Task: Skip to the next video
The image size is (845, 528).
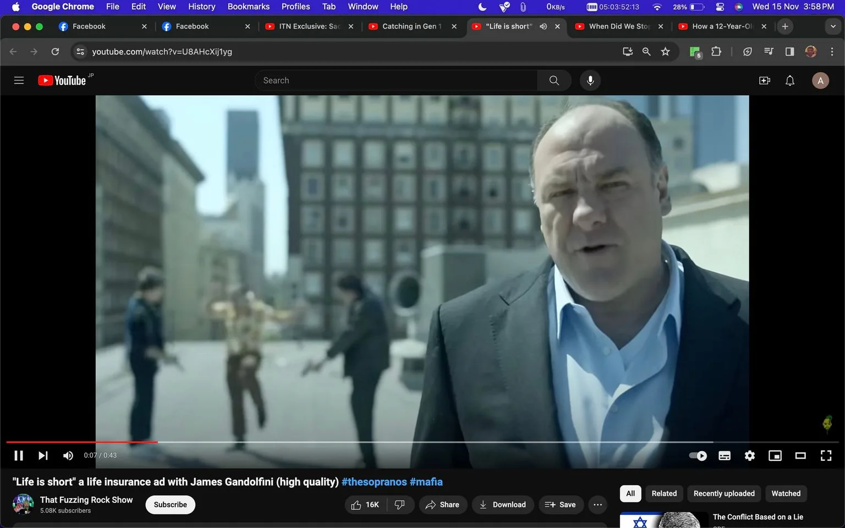Action: point(43,455)
